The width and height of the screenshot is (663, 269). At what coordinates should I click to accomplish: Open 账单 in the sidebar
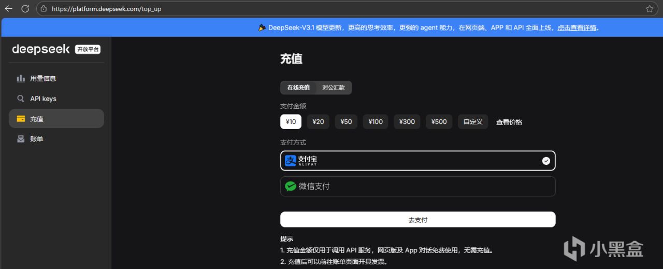[56, 139]
